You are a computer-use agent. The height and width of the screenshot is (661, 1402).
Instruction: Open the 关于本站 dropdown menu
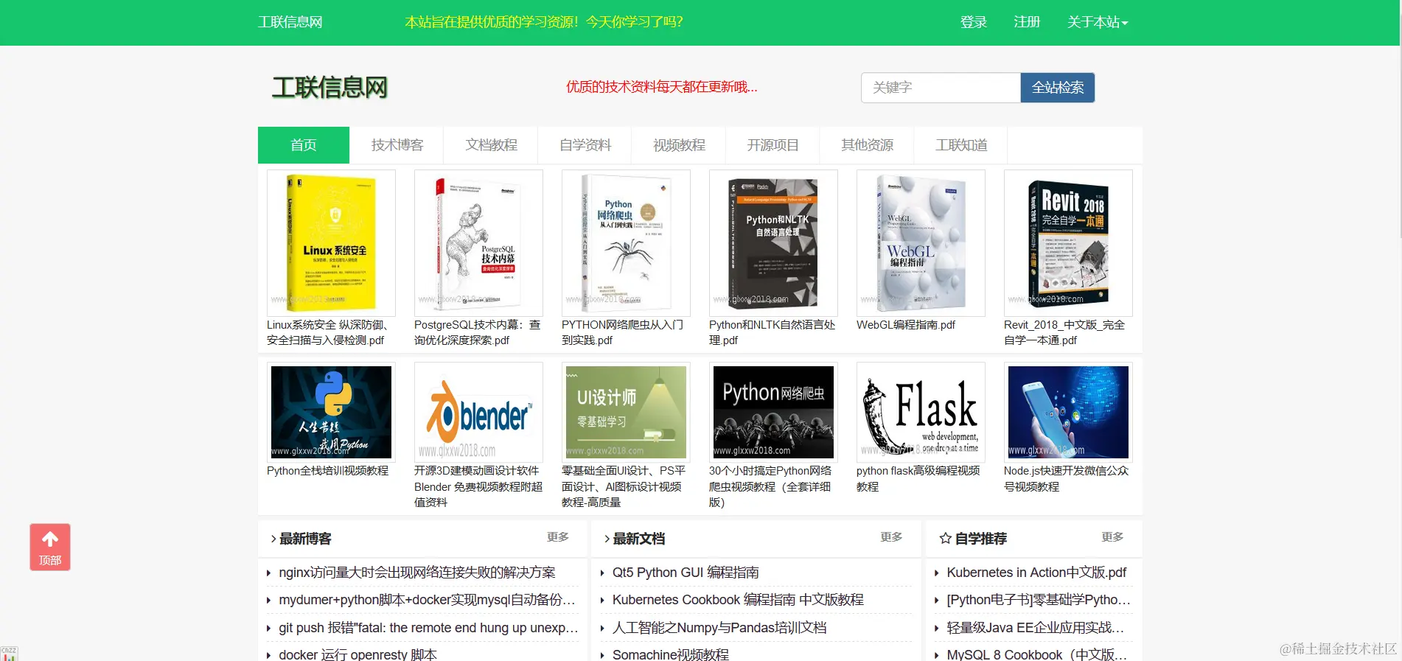tap(1098, 22)
